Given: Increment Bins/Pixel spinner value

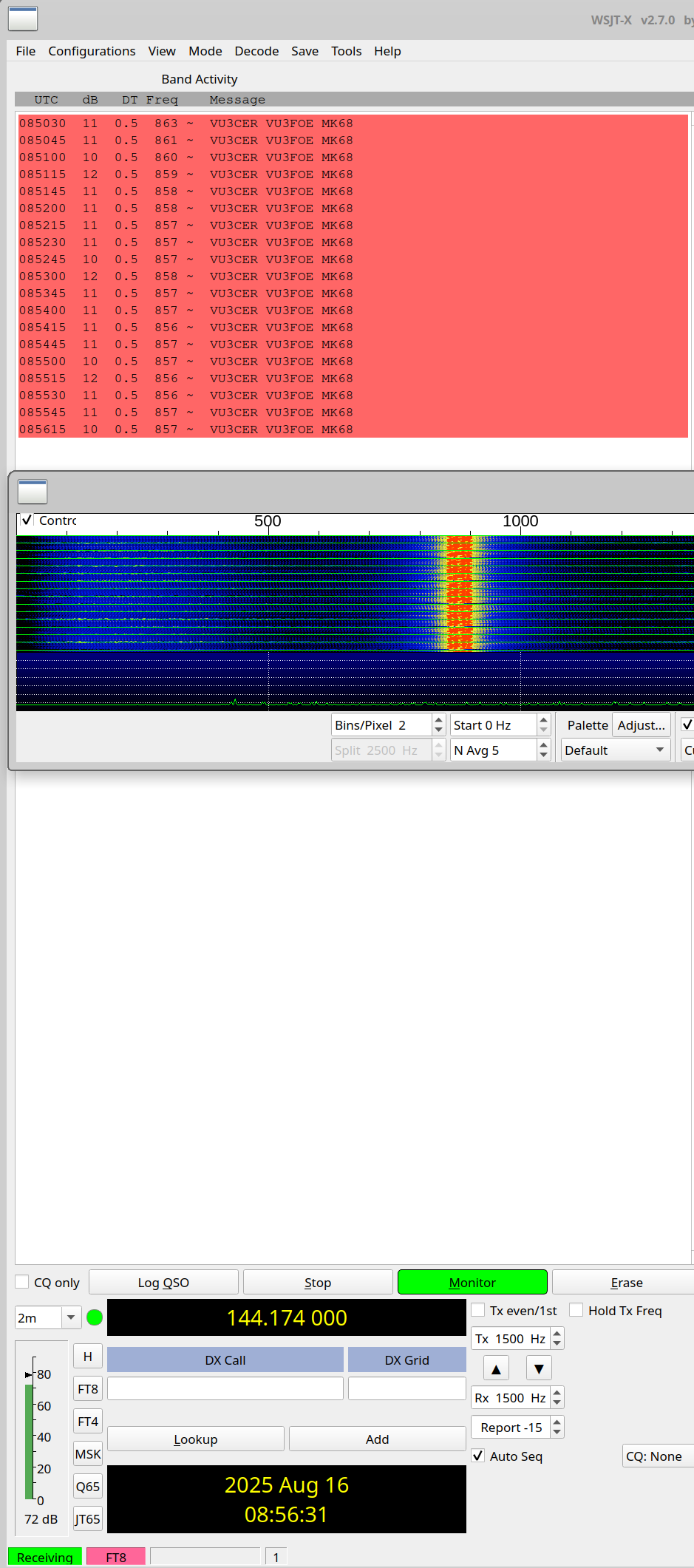Looking at the screenshot, I should (x=439, y=719).
